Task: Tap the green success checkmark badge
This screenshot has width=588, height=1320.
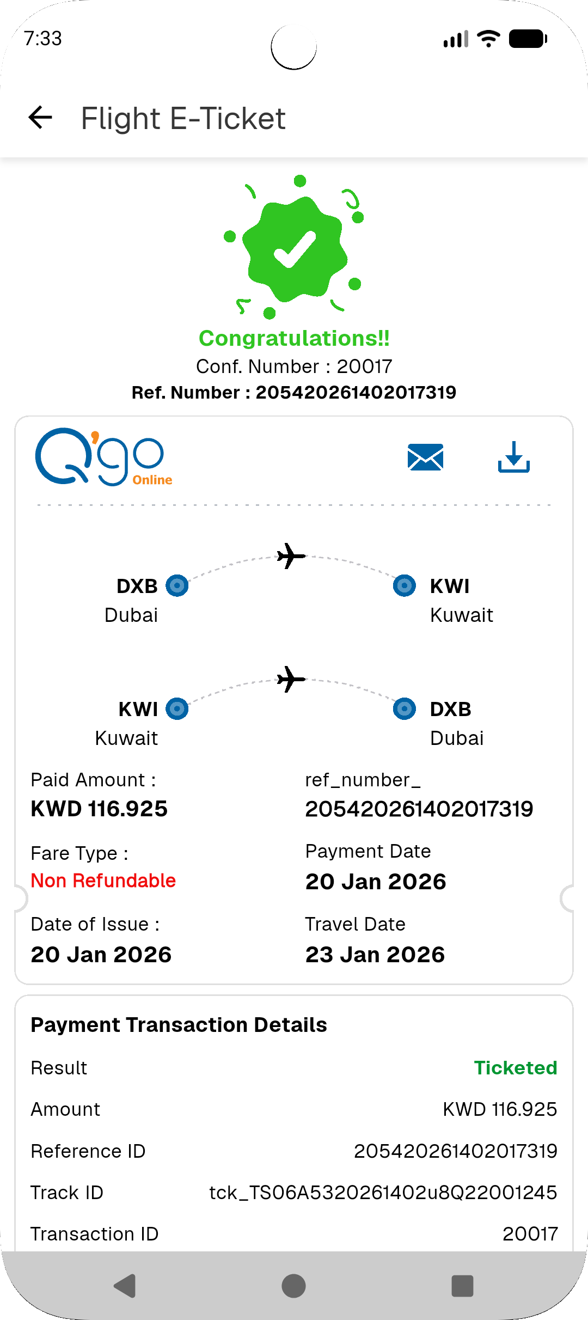Action: click(x=295, y=248)
